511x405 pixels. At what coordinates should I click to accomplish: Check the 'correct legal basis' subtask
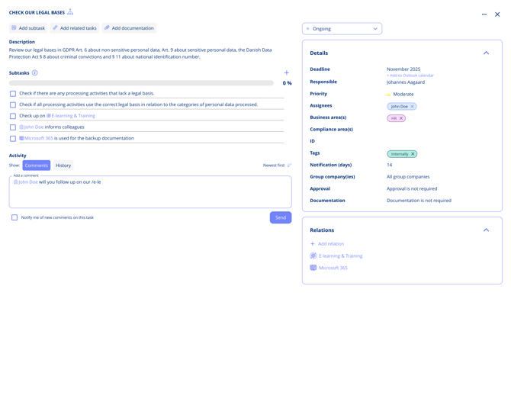coord(13,105)
